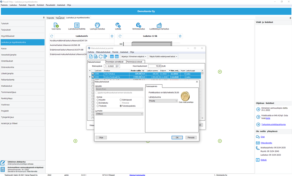Click the Avoin saldo column header

(x=135, y=71)
